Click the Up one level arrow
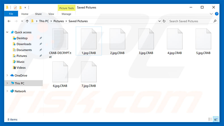Screen dimensions: 224x126 pos(27,21)
